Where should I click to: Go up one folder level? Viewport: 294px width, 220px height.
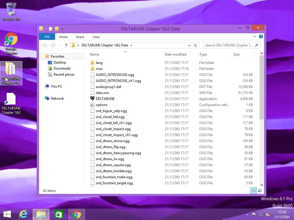(x=66, y=45)
